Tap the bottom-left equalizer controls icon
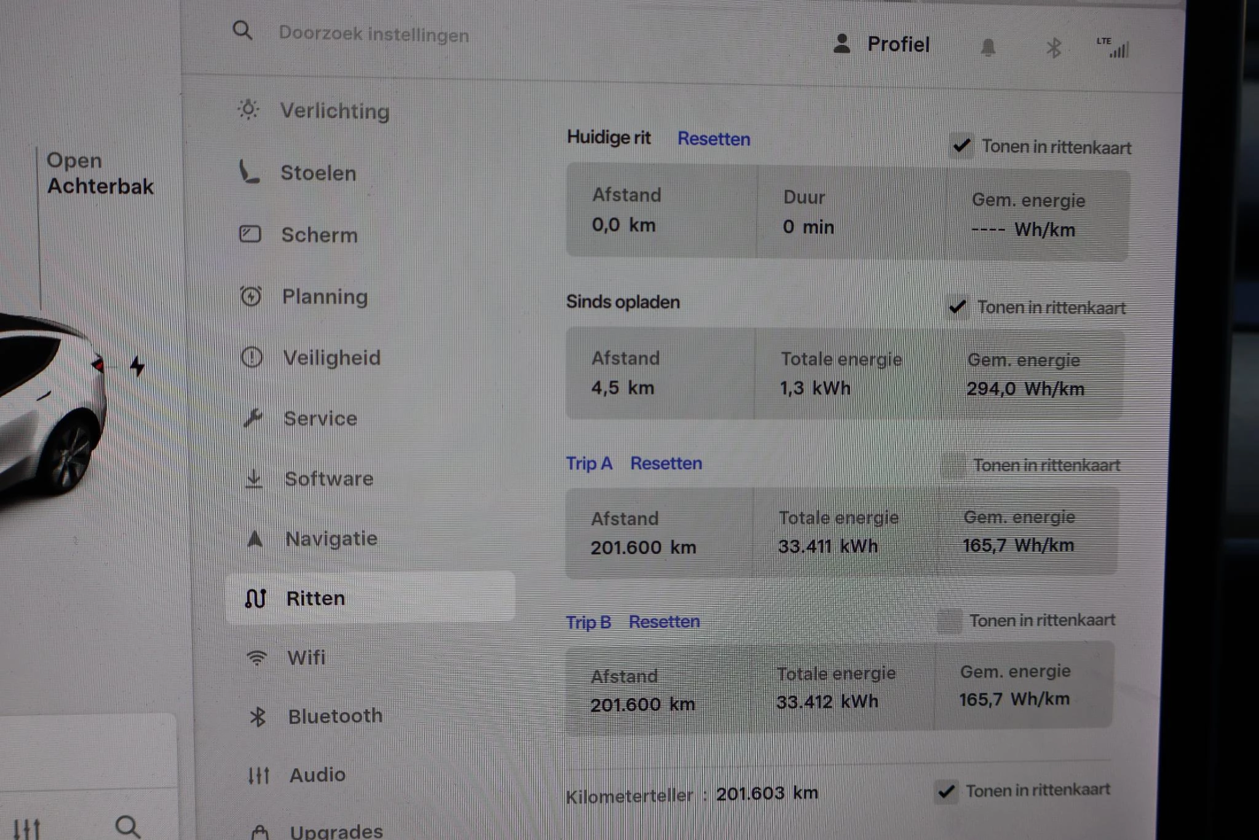1259x840 pixels. (26, 828)
